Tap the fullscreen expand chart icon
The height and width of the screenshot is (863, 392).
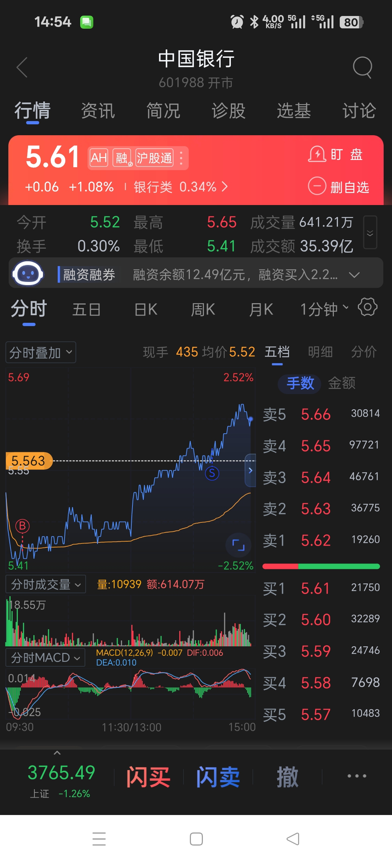pos(238,545)
